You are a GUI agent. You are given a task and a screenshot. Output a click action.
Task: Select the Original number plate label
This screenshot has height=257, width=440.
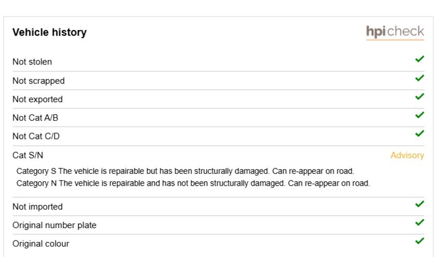coord(54,225)
